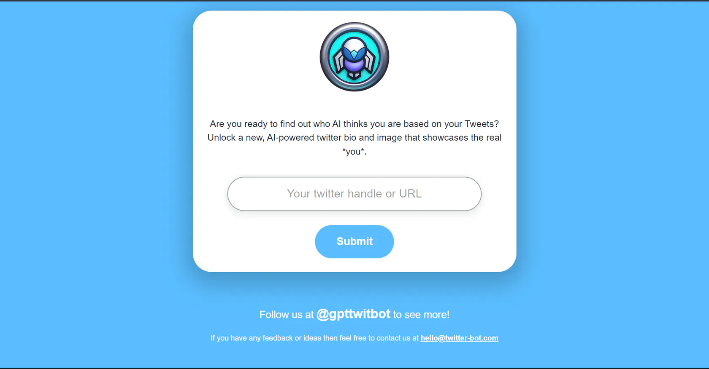Focus the twitter handle or URL field

pyautogui.click(x=354, y=194)
